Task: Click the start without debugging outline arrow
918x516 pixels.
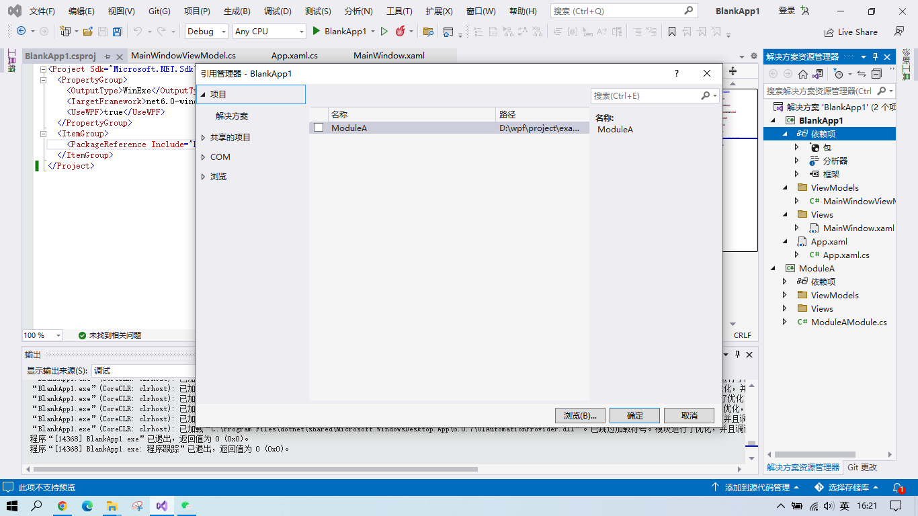Action: click(384, 31)
